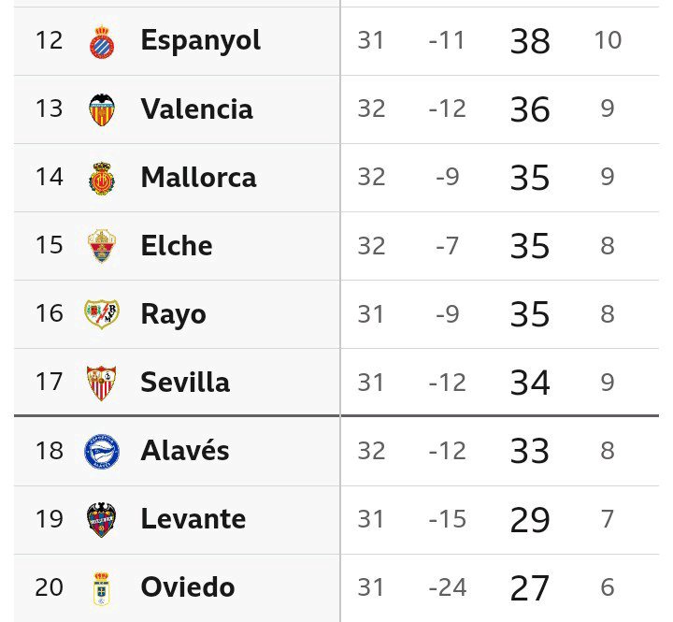This screenshot has height=622, width=673.
Task: Open the Espanyol team link
Action: pos(200,40)
